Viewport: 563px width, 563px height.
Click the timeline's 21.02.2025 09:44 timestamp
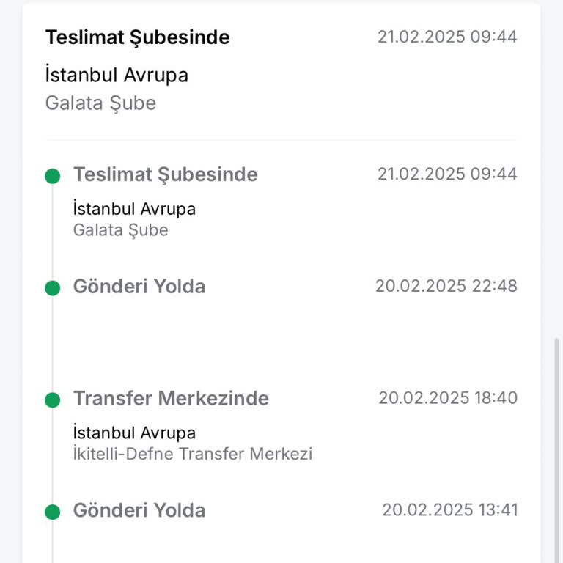click(x=447, y=174)
